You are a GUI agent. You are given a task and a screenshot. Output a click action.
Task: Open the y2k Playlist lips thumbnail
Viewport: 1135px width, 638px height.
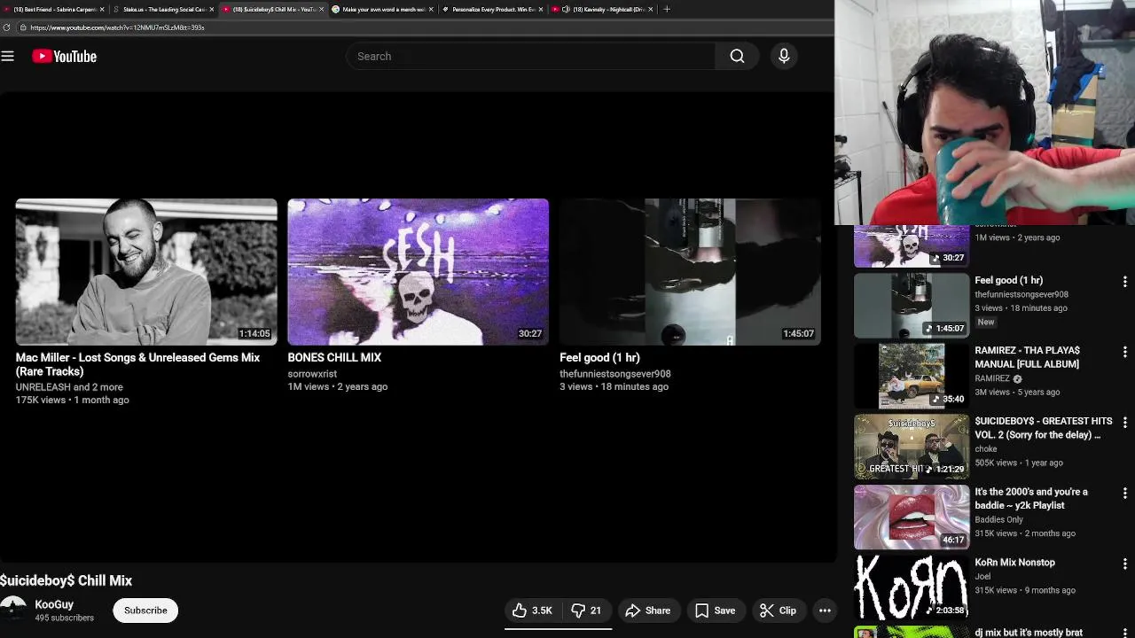[x=912, y=517]
